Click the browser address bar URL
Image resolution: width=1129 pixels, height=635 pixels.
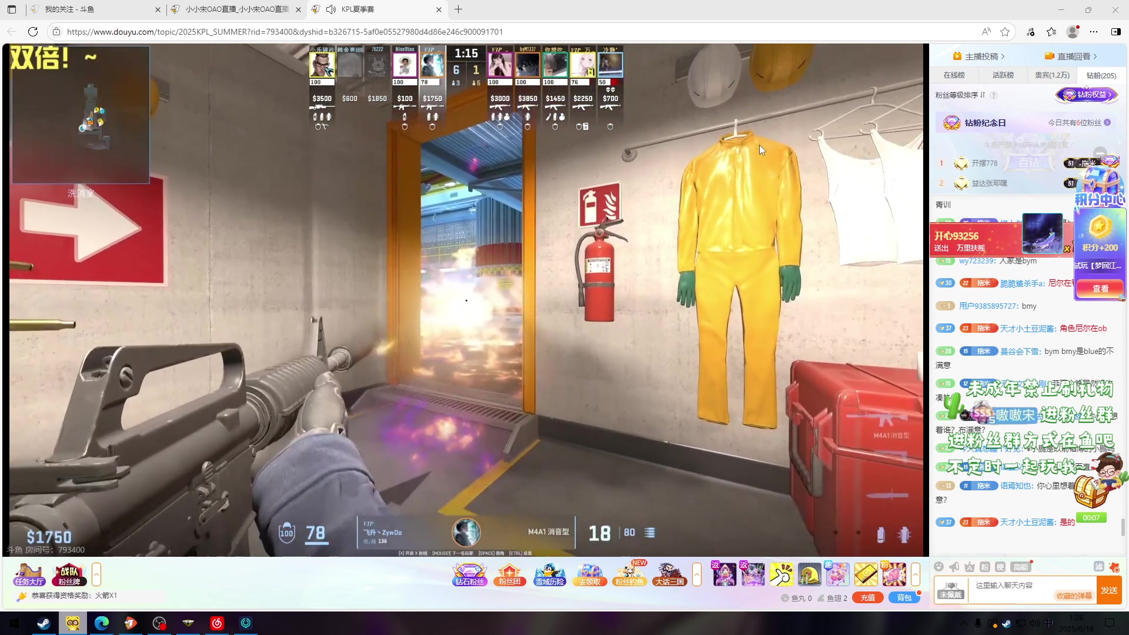point(285,32)
